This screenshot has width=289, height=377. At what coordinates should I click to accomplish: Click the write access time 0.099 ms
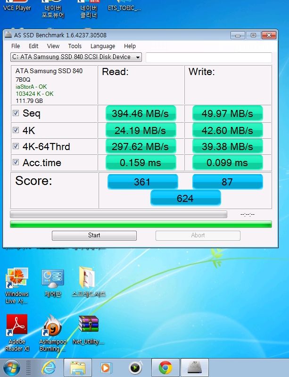coord(228,162)
